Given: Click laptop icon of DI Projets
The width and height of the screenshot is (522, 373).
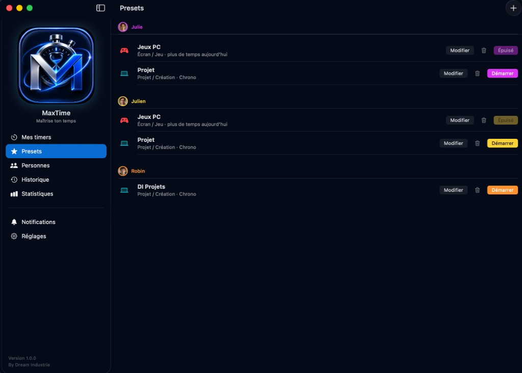Looking at the screenshot, I should [x=124, y=190].
